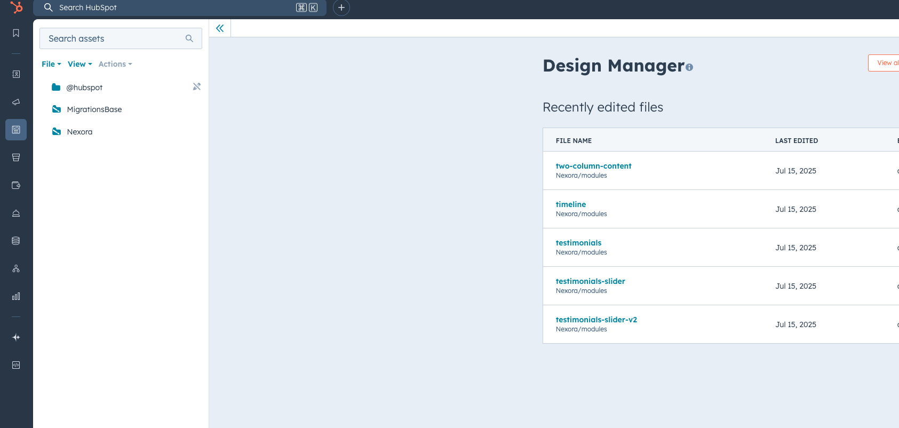
Task: Open the CRM contacts sidebar icon
Action: pos(16,74)
